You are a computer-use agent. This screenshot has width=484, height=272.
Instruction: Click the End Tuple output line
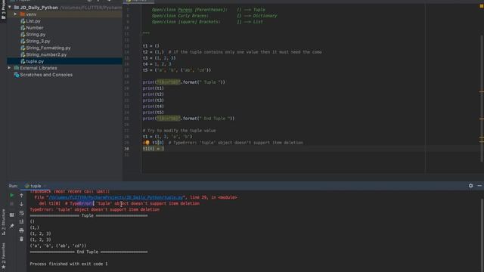(x=88, y=252)
